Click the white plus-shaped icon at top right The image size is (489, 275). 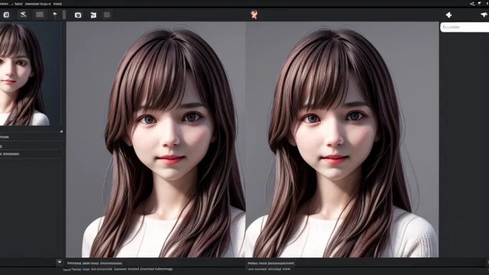449,15
